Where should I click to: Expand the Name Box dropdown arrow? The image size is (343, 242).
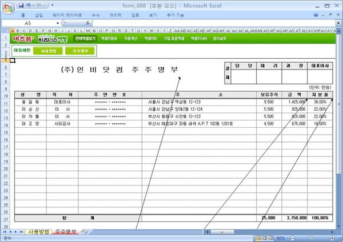58,23
